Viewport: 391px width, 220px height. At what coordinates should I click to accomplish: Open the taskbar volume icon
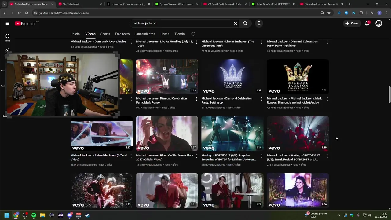tap(370, 215)
